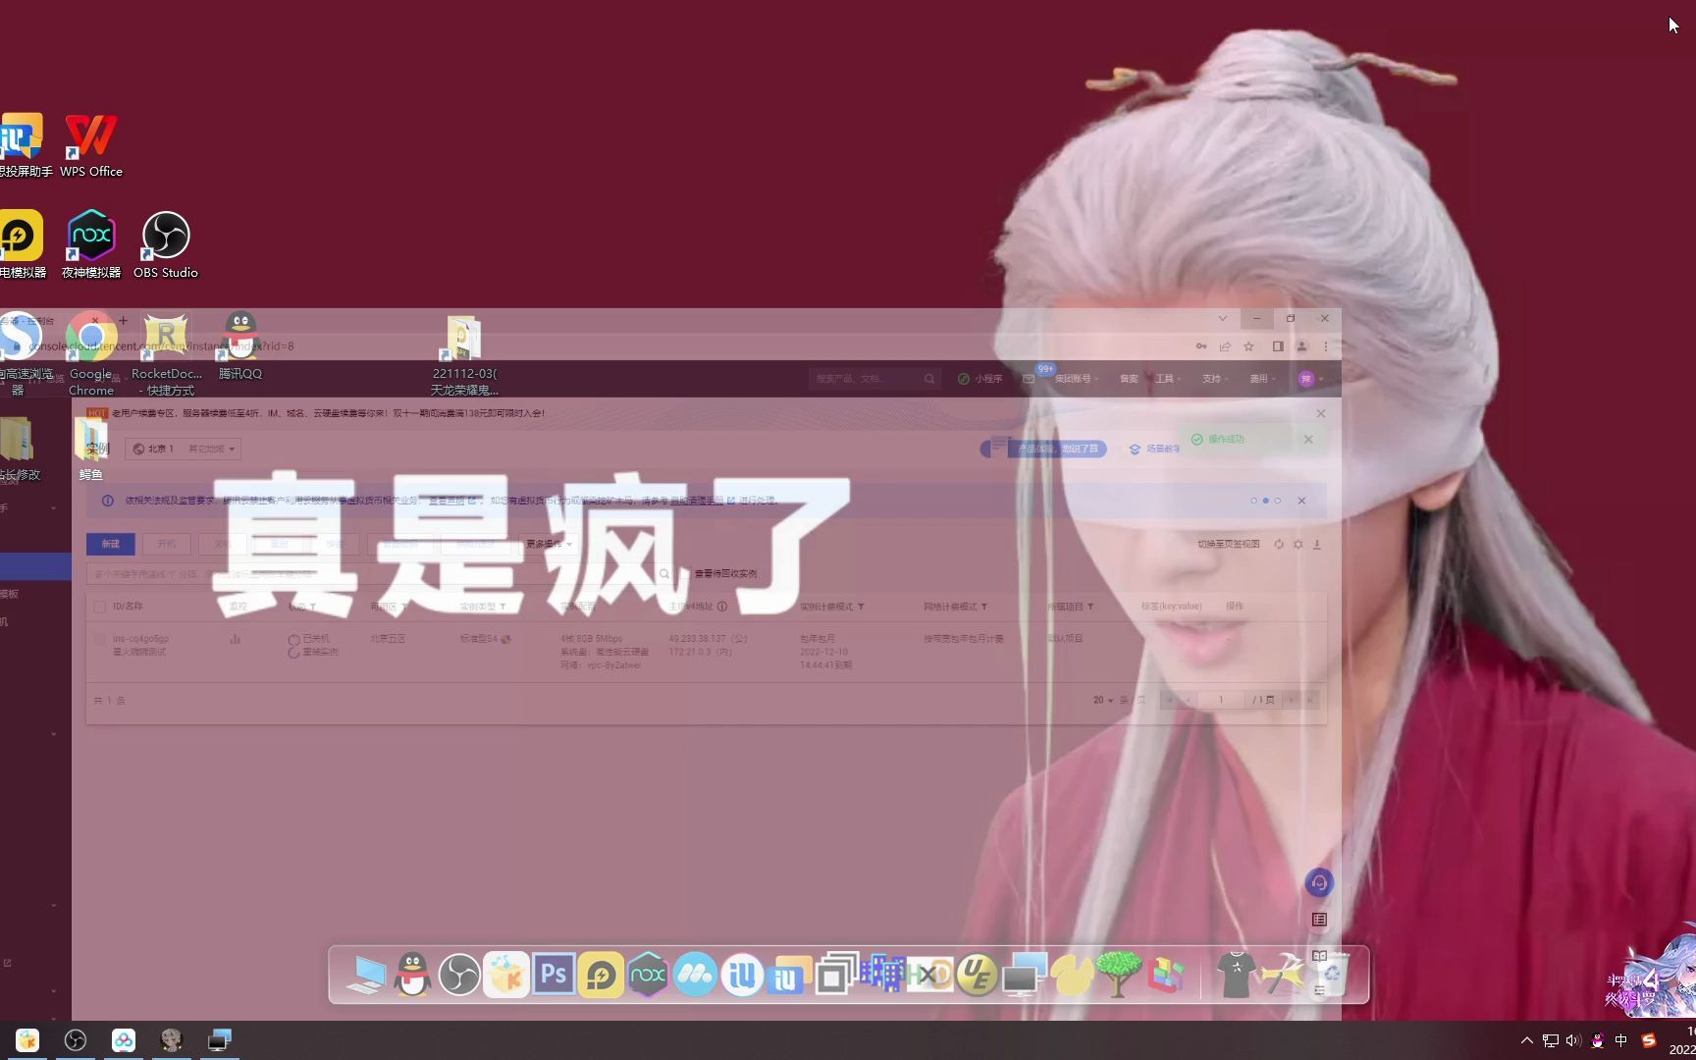Launch UltraEdit from the dock
Viewport: 1696px width, 1060px height.
(x=977, y=976)
